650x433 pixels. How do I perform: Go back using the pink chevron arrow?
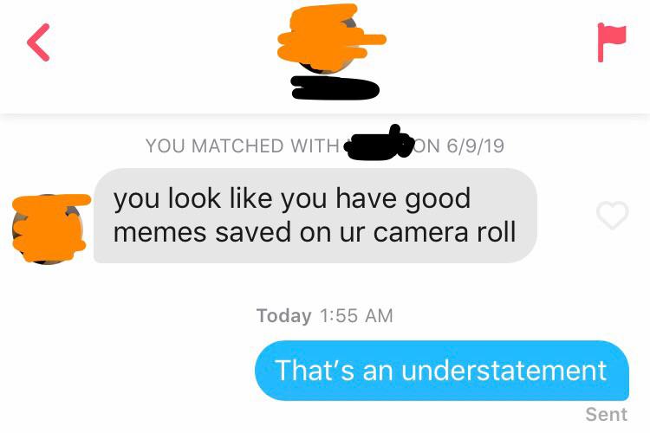click(x=38, y=42)
